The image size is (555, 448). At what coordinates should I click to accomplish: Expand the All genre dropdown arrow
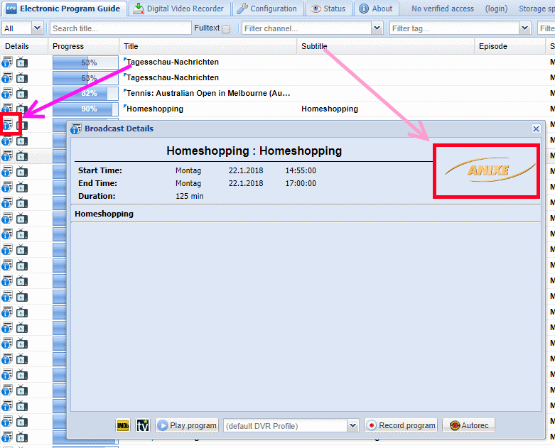pyautogui.click(x=37, y=28)
